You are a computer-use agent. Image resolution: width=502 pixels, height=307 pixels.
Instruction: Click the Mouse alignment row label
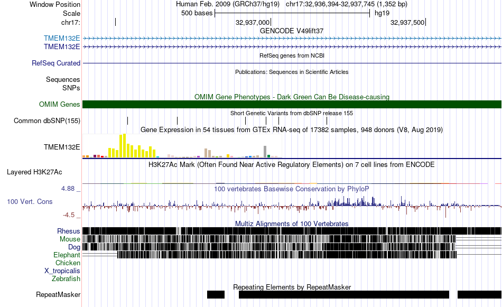pyautogui.click(x=70, y=239)
